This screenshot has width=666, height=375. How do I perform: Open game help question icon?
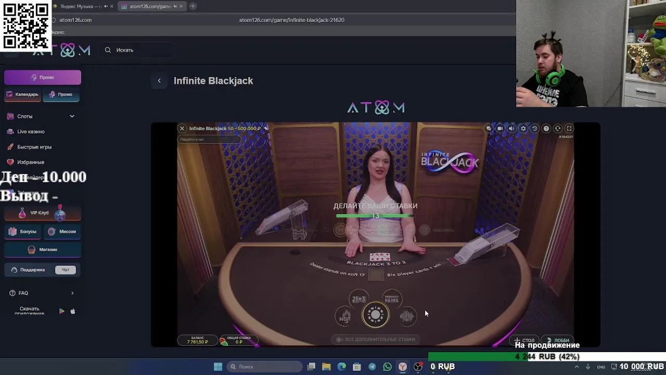pyautogui.click(x=546, y=128)
